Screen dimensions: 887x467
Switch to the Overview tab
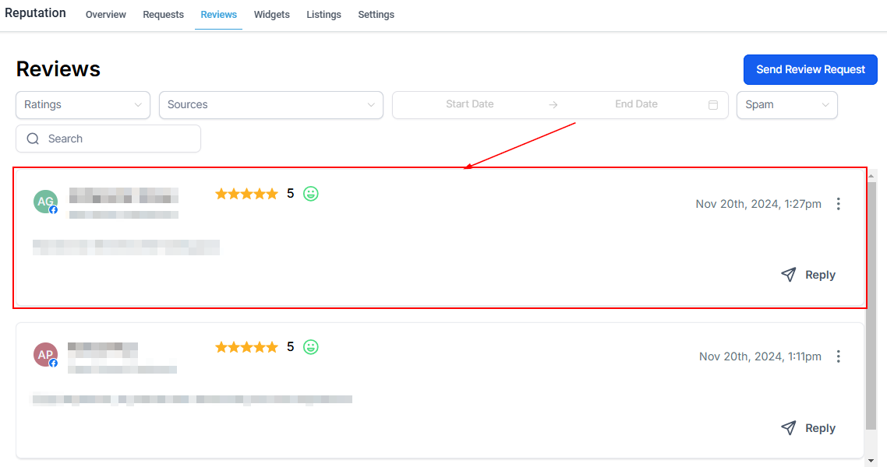point(106,15)
